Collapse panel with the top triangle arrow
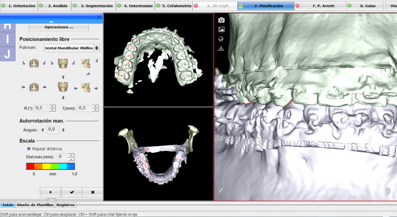Viewport: 397px width, 217px height. pyautogui.click(x=51, y=22)
